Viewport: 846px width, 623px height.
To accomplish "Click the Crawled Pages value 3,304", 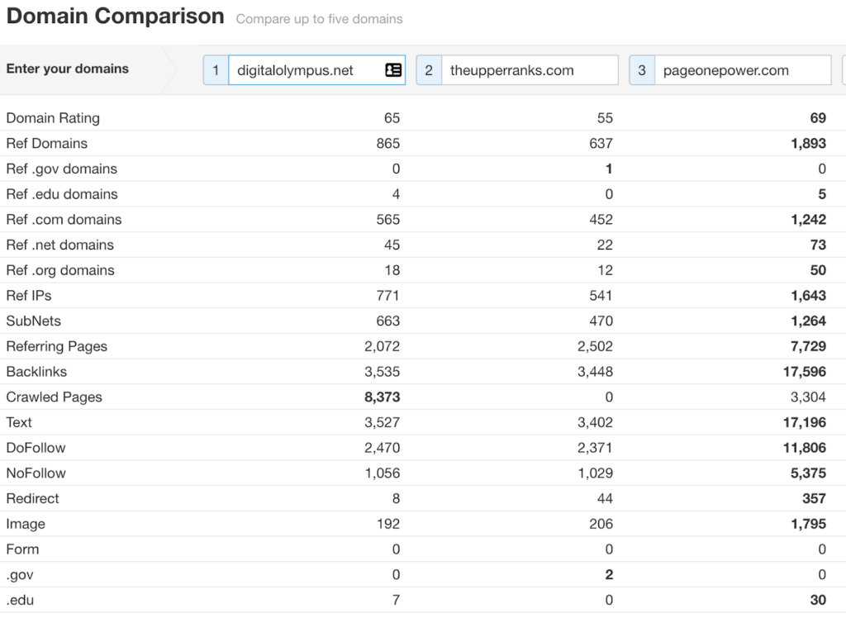I will pos(808,397).
